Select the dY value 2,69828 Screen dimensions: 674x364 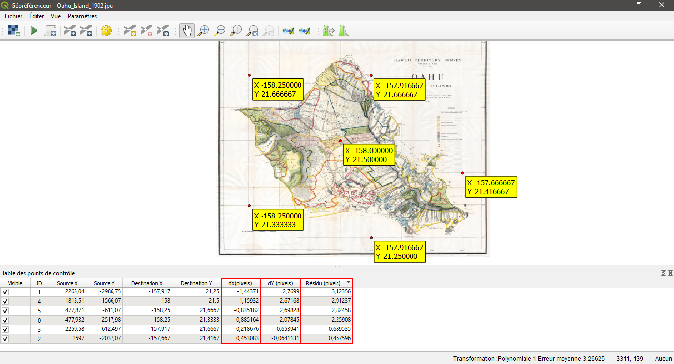click(x=281, y=311)
